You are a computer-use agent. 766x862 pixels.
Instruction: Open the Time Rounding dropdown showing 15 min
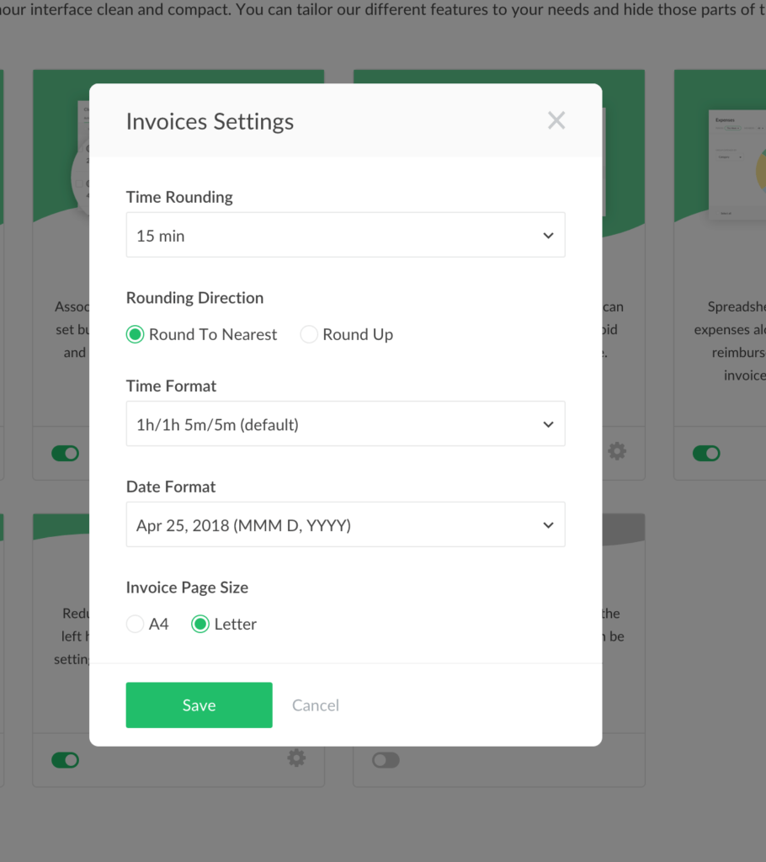345,235
